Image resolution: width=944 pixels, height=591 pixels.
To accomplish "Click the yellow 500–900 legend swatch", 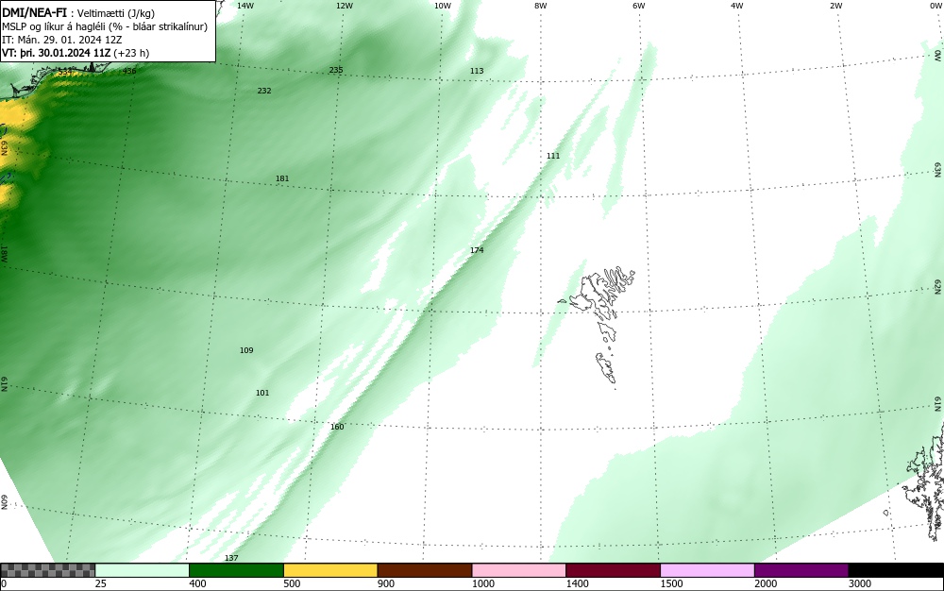I will (330, 570).
